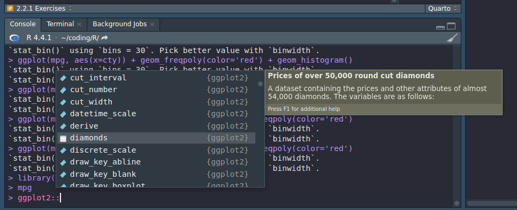The width and height of the screenshot is (517, 210).
Task: Click the autocomplete list scrollbar handle
Action: pyautogui.click(x=260, y=84)
